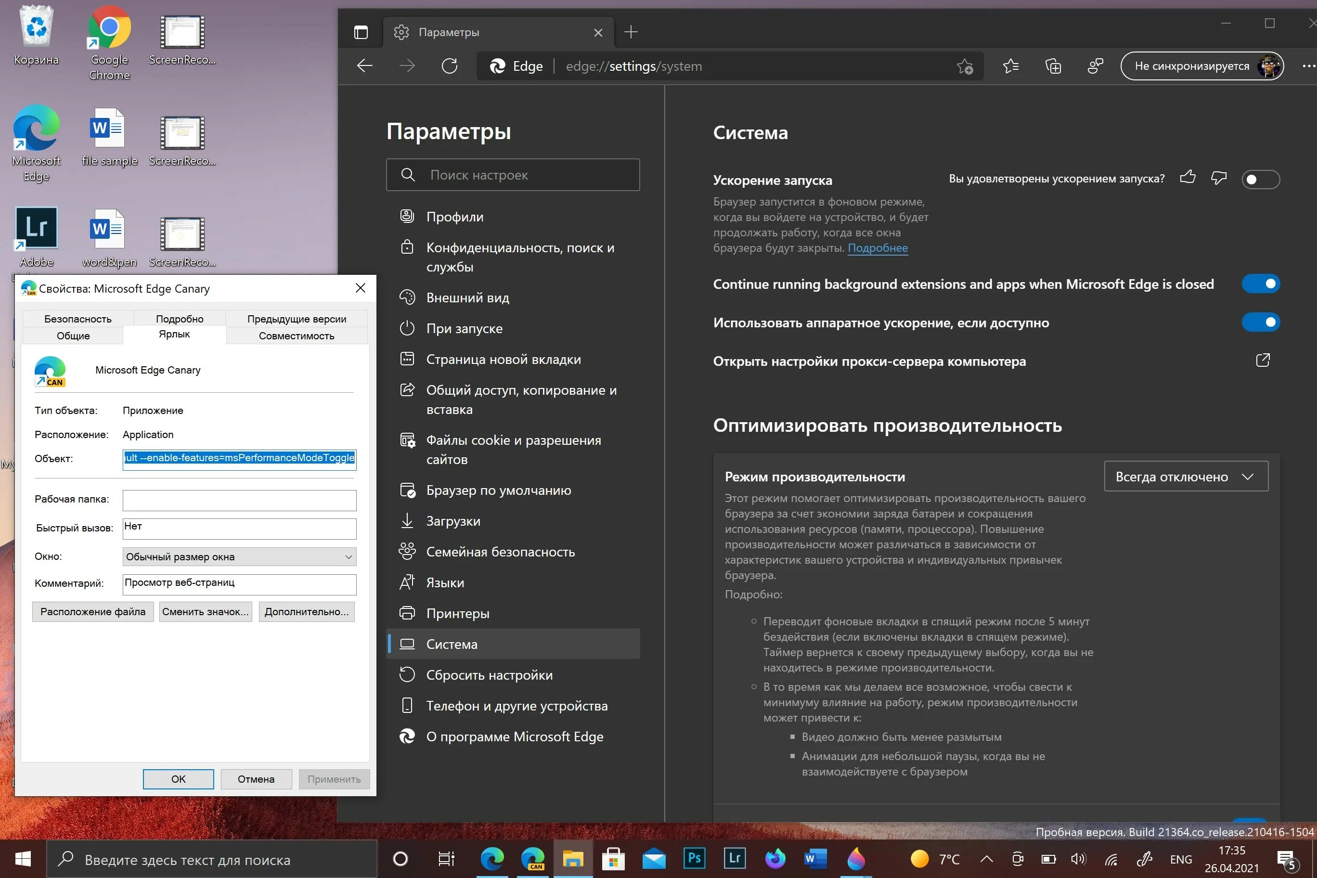Open Recycle Bin desktop icon
The image size is (1317, 878).
37,37
